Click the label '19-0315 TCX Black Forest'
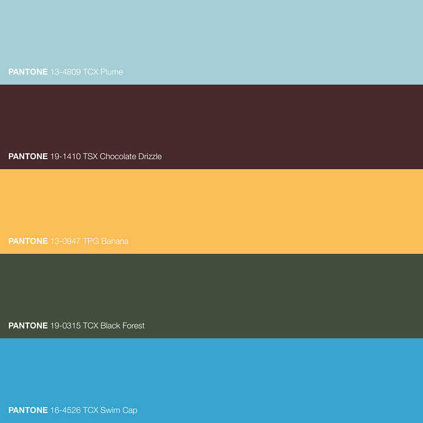This screenshot has width=423, height=423. pyautogui.click(x=98, y=325)
